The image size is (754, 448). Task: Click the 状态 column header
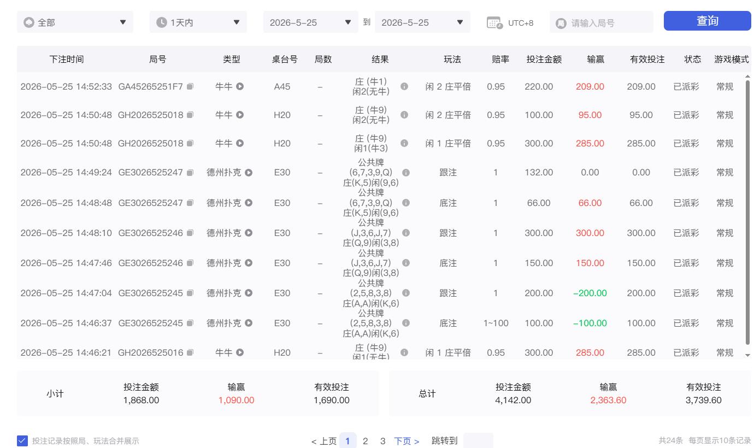(x=693, y=60)
